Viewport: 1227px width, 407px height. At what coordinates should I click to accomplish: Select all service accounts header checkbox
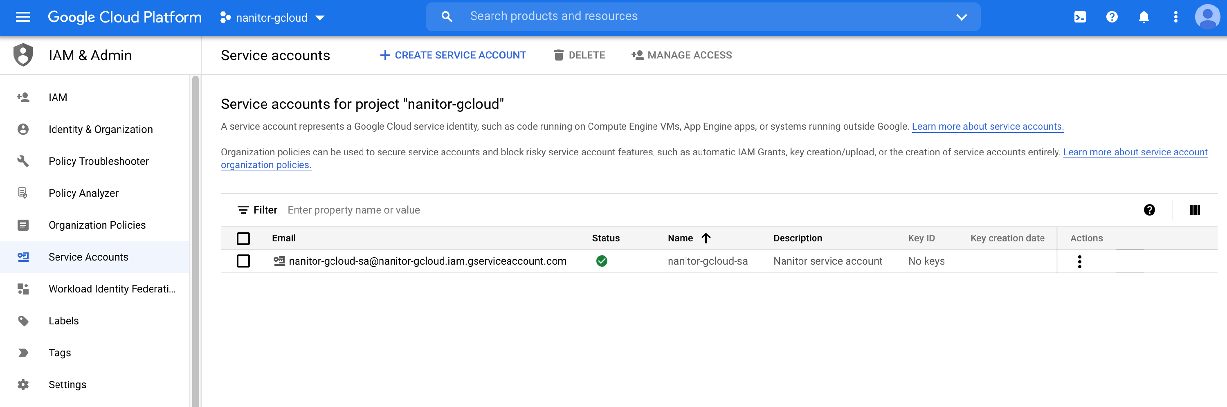(243, 238)
